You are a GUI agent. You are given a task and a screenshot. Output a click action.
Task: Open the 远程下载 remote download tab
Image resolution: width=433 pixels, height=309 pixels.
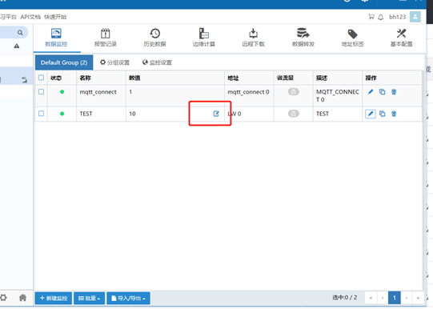tap(253, 38)
